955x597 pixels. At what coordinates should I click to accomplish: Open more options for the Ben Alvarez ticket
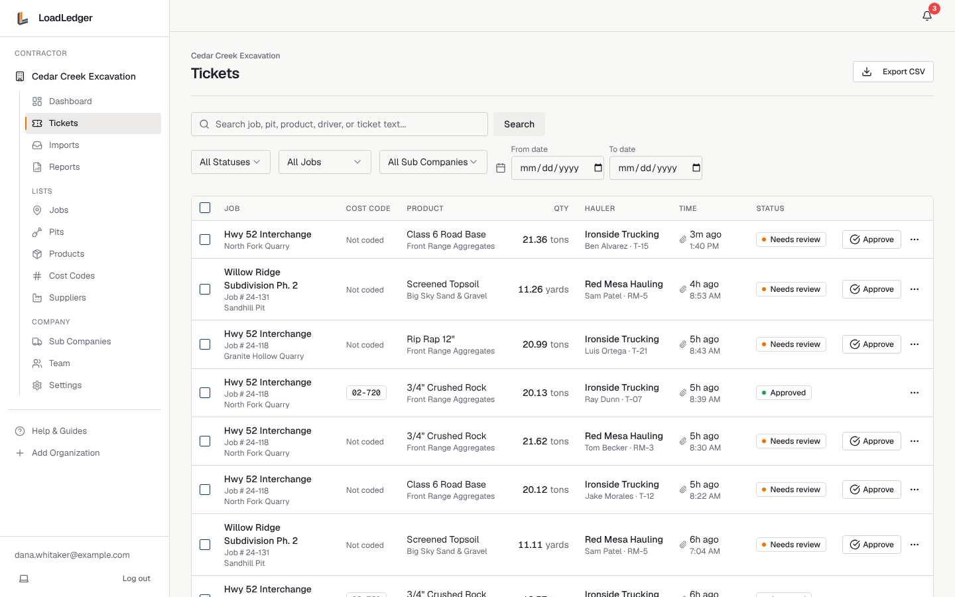pyautogui.click(x=915, y=239)
